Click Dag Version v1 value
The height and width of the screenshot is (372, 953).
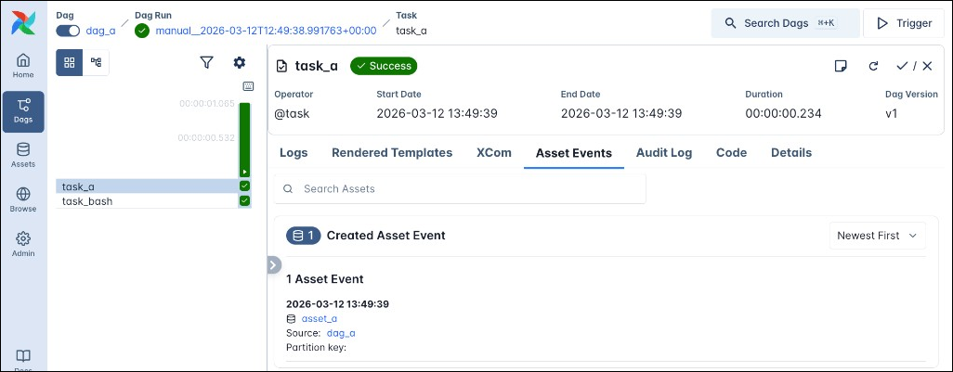pyautogui.click(x=892, y=113)
